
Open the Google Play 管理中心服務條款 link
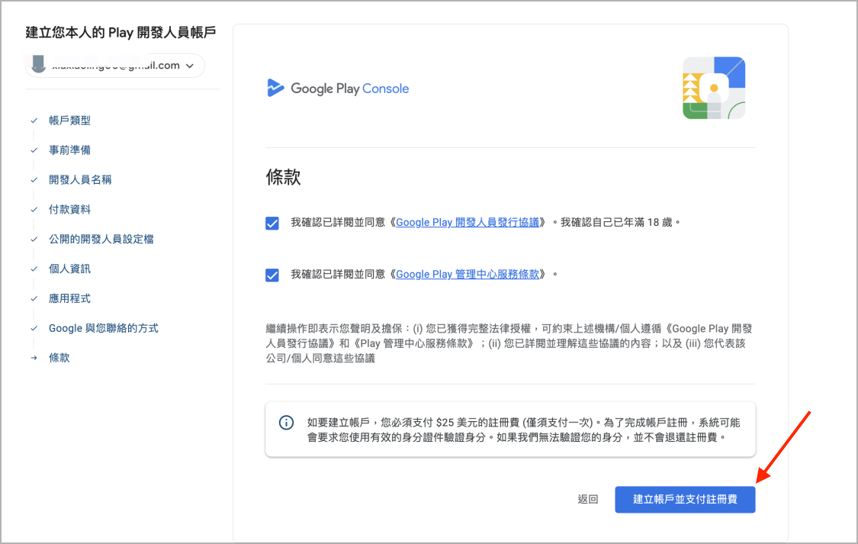468,274
